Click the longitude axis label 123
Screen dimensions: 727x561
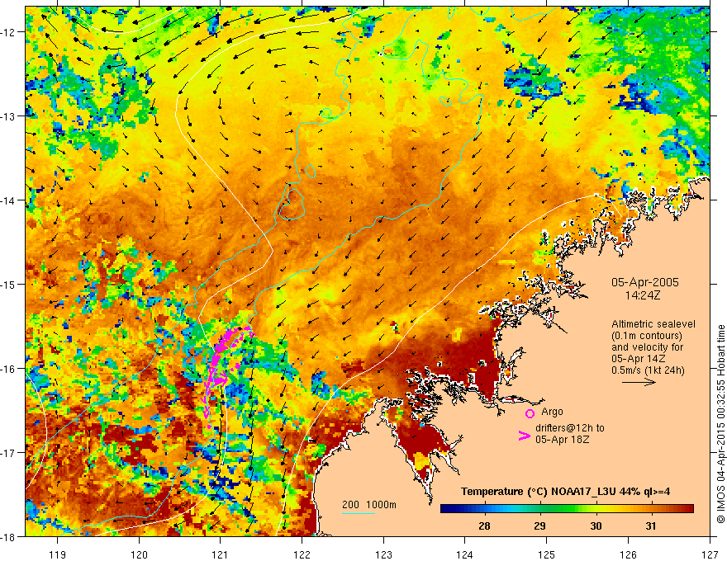[383, 554]
